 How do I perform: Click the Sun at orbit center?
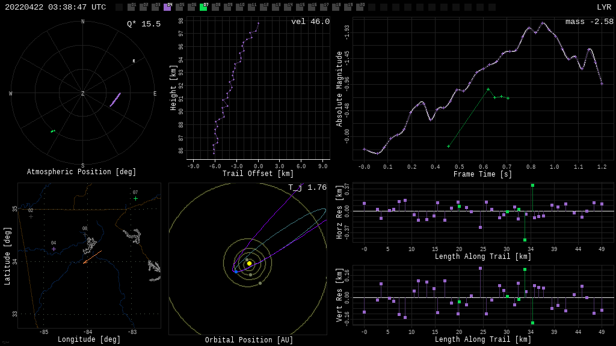click(x=249, y=263)
